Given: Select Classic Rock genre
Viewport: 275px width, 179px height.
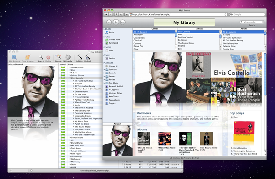Looking at the screenshot, I should click(154, 38).
